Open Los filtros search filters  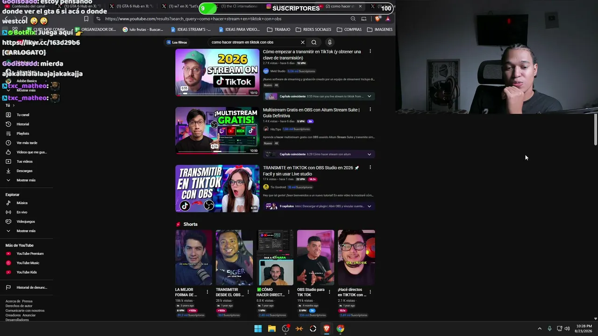[x=177, y=42]
